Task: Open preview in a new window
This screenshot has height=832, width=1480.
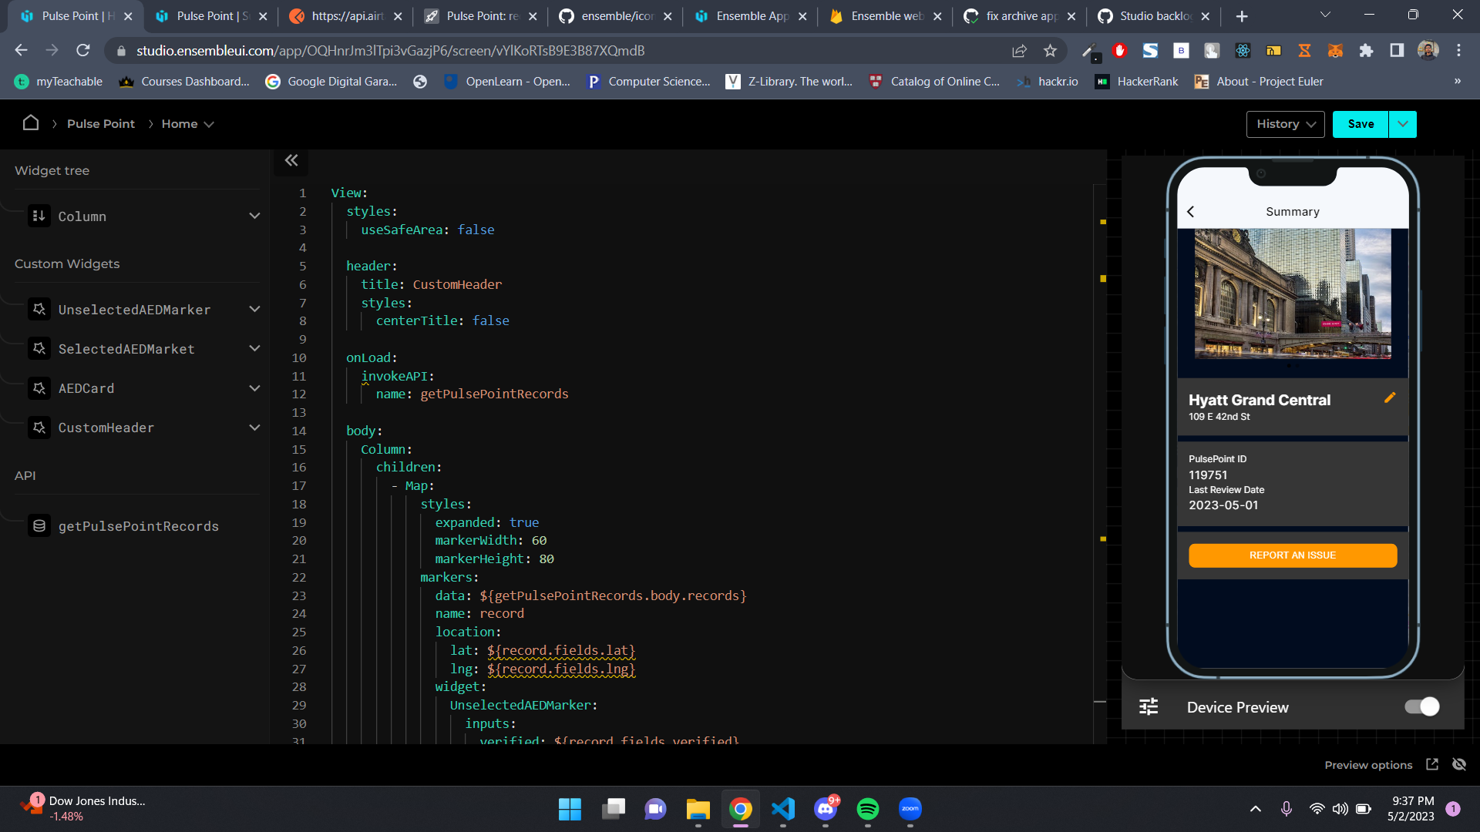Action: [1432, 764]
